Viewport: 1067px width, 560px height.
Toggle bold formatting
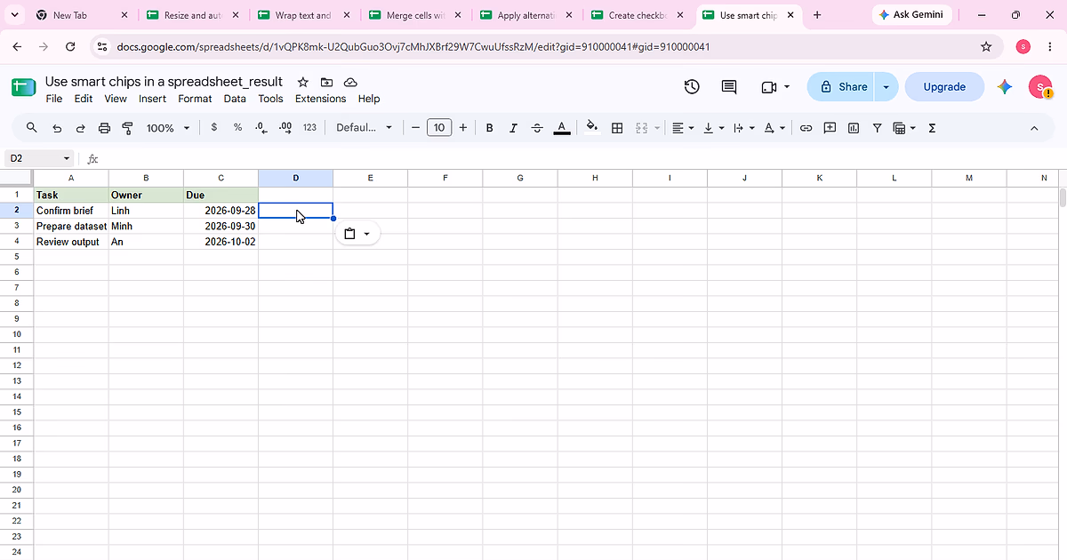click(489, 128)
